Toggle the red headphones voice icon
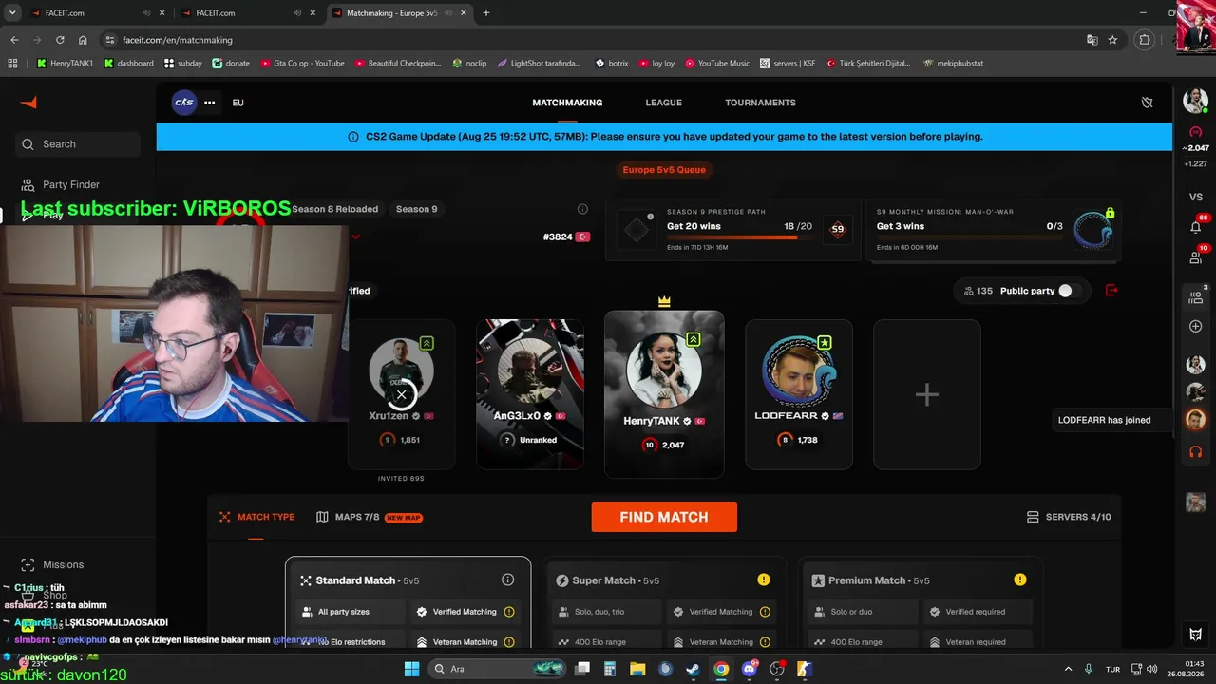1216x684 pixels. point(1195,452)
